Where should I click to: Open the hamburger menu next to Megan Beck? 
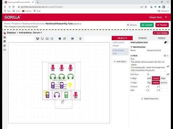pyautogui.click(x=166, y=17)
